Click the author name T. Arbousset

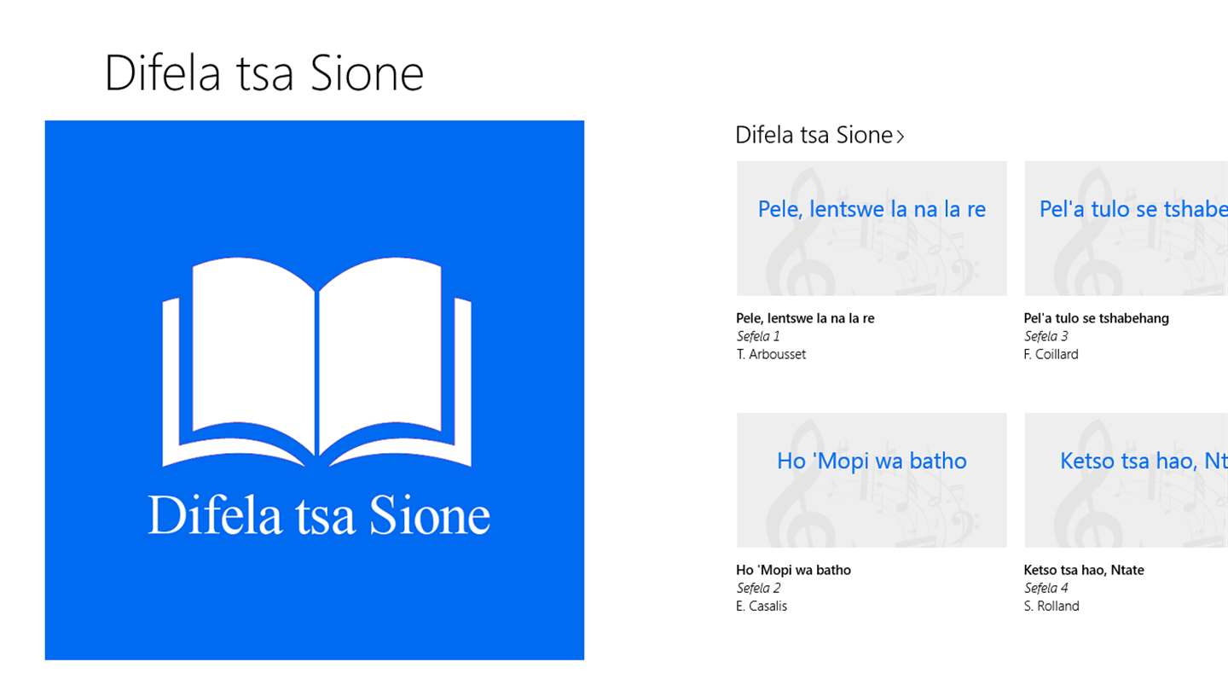(x=771, y=354)
